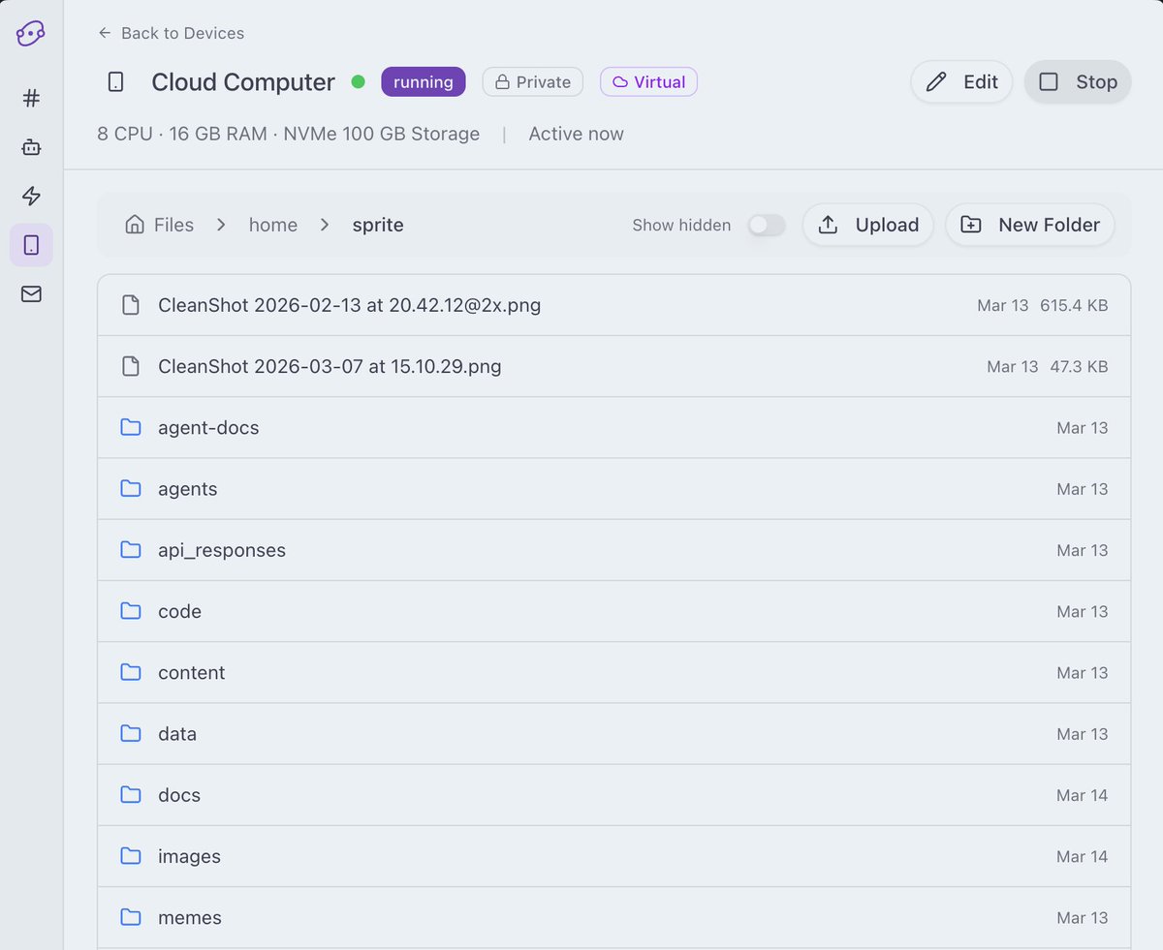Click the images folder icon

pyautogui.click(x=131, y=856)
